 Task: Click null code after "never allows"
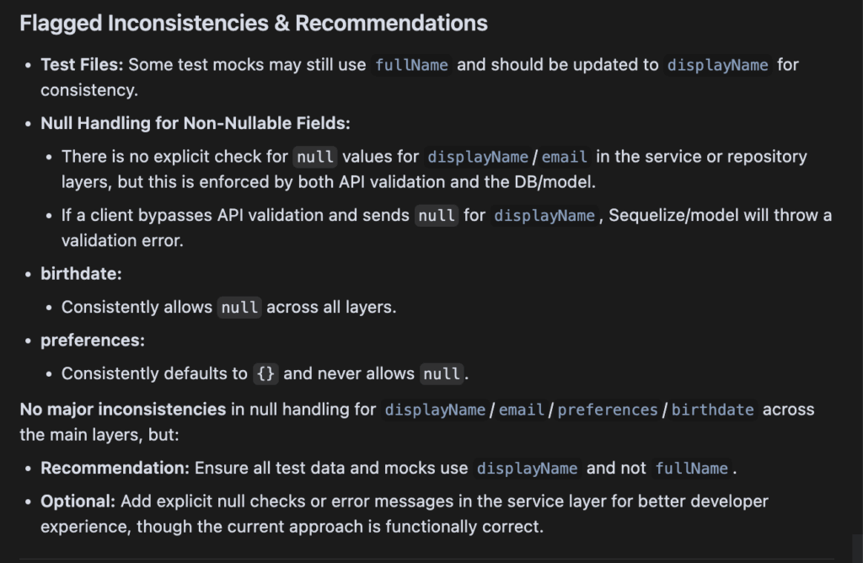point(442,374)
